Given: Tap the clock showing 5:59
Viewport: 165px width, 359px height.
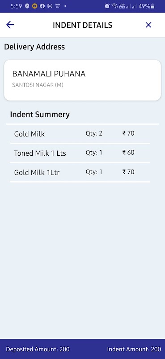Looking at the screenshot, I should point(16,6).
